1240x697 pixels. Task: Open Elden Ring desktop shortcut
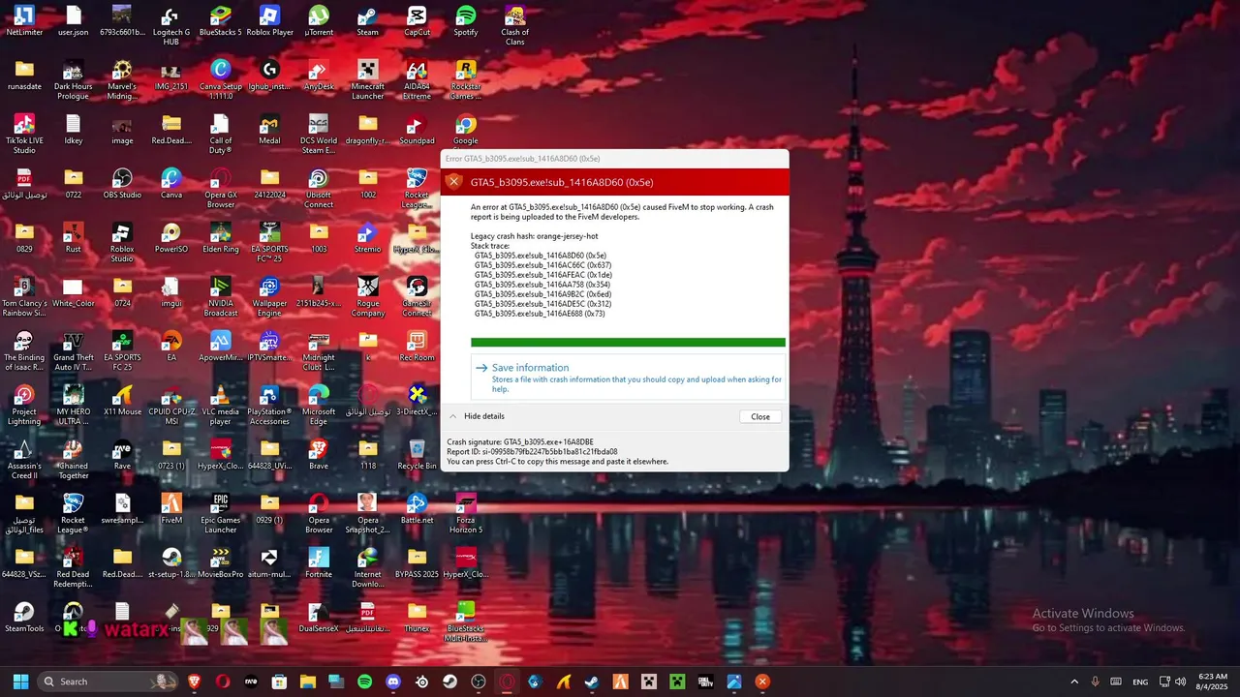221,238
